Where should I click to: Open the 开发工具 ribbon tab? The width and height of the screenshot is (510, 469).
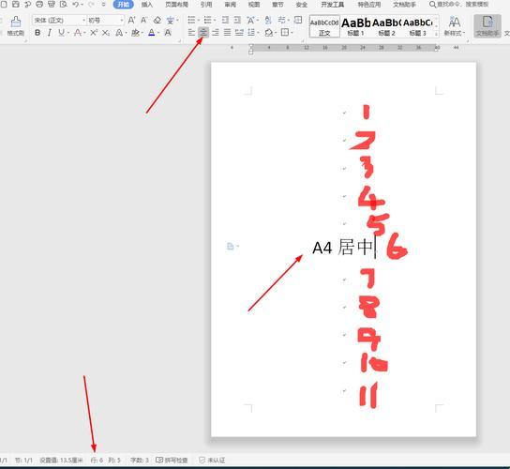tap(333, 5)
